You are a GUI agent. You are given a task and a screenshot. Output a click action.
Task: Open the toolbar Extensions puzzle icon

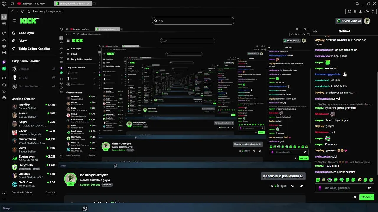click(350, 11)
